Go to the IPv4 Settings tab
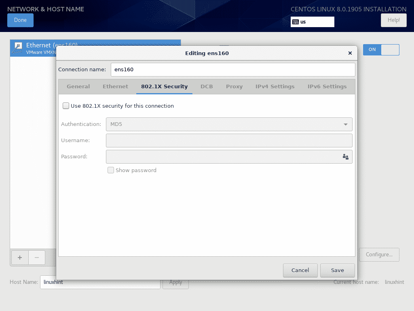The width and height of the screenshot is (414, 311). tap(275, 87)
